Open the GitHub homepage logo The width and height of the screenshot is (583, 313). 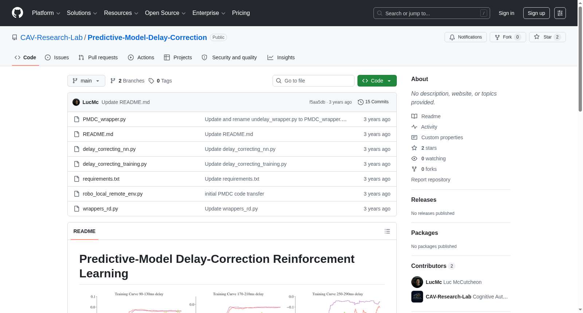pos(17,13)
